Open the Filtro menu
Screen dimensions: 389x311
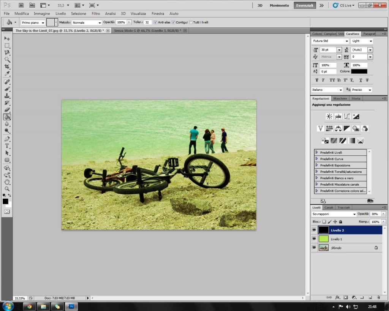point(96,13)
